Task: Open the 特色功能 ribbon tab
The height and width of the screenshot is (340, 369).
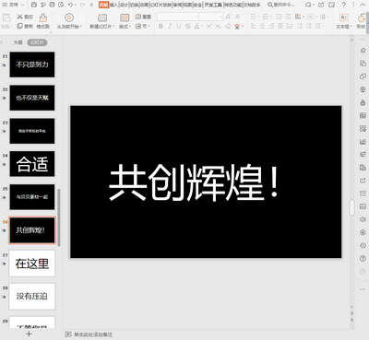Action: pos(232,5)
